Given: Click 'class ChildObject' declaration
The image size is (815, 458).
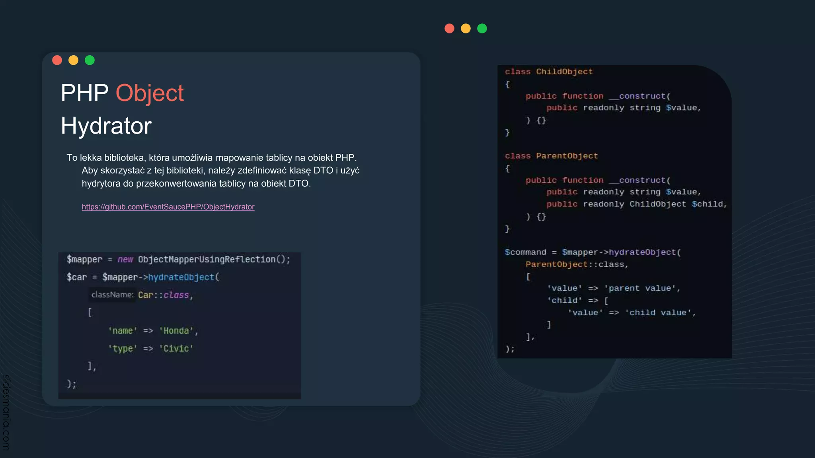Looking at the screenshot, I should (x=549, y=72).
